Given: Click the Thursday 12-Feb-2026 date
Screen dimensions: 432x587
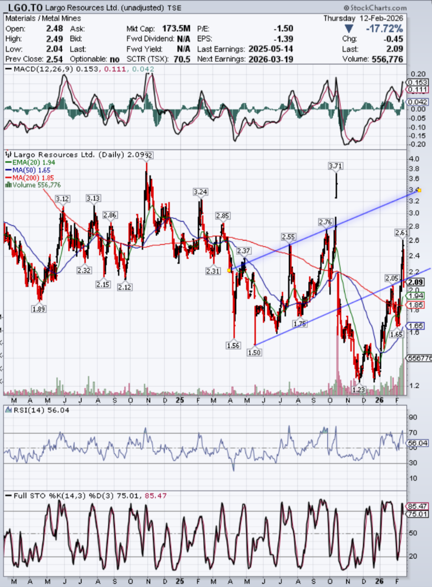Looking at the screenshot, I should 363,18.
